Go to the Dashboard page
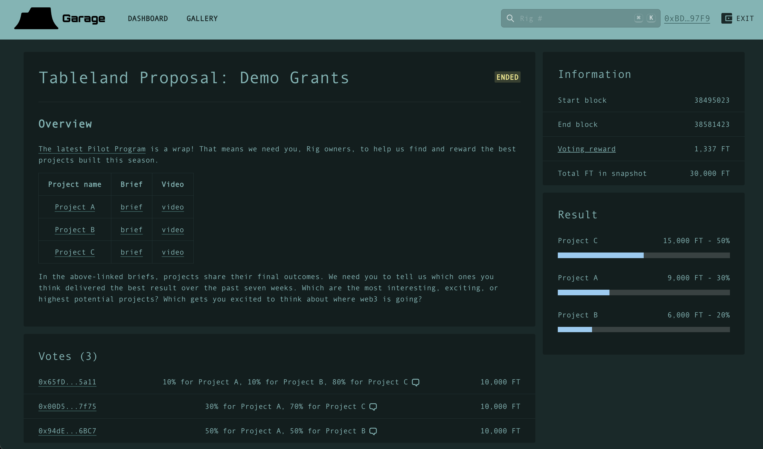Screen dimensions: 763x449 click(x=148, y=19)
